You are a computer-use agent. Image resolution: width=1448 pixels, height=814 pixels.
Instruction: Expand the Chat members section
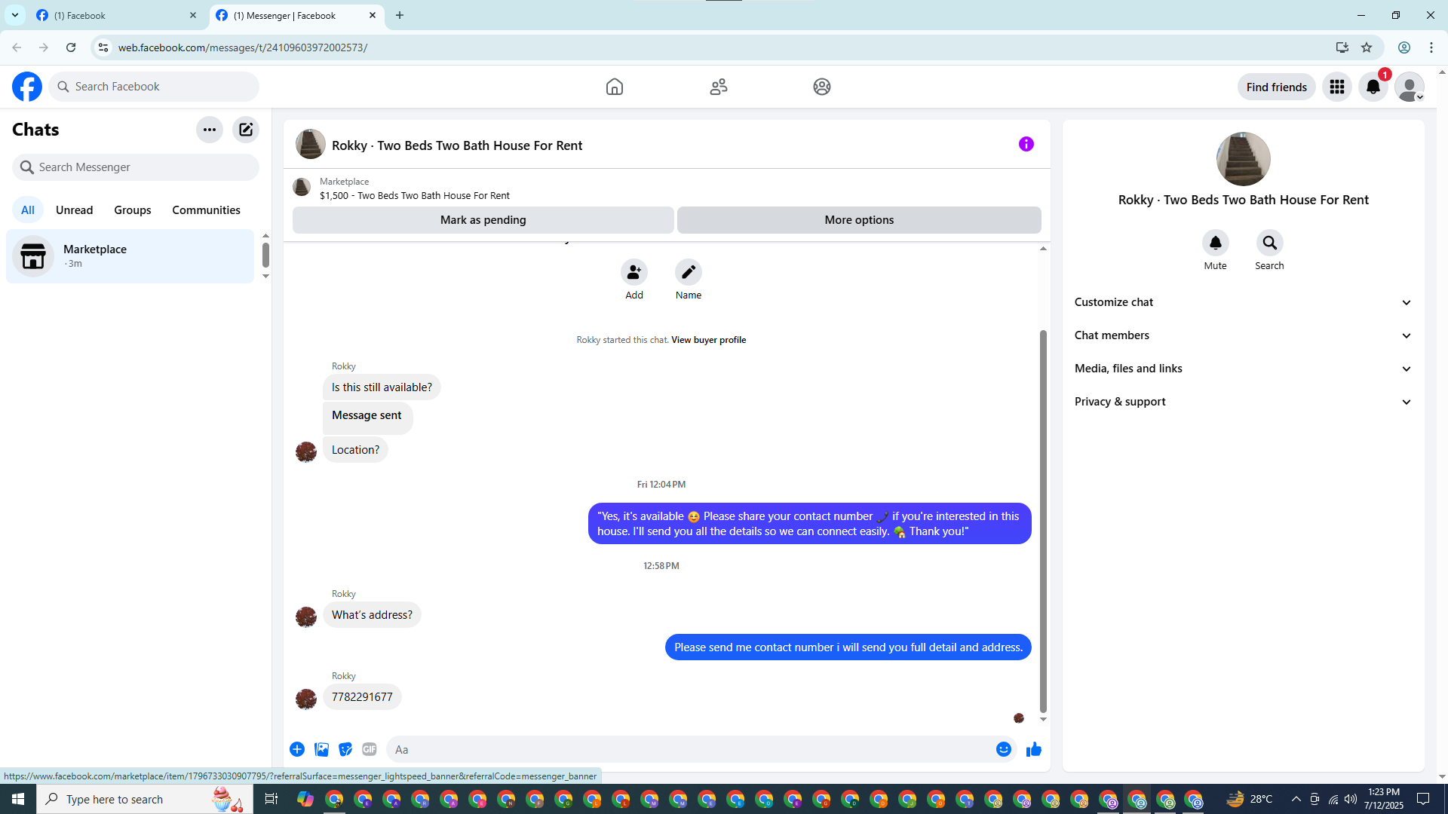click(1242, 335)
